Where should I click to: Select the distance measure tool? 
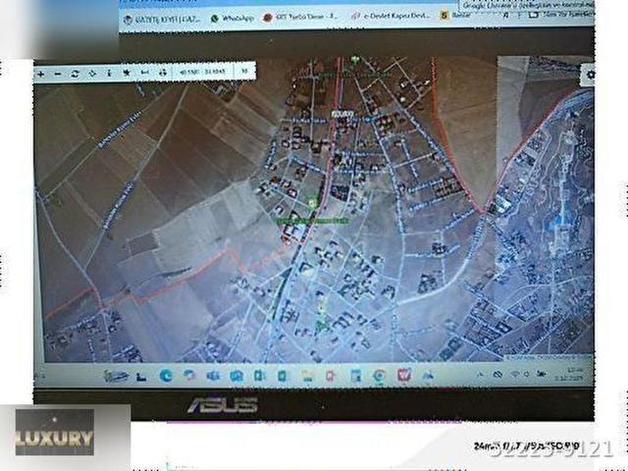(145, 73)
